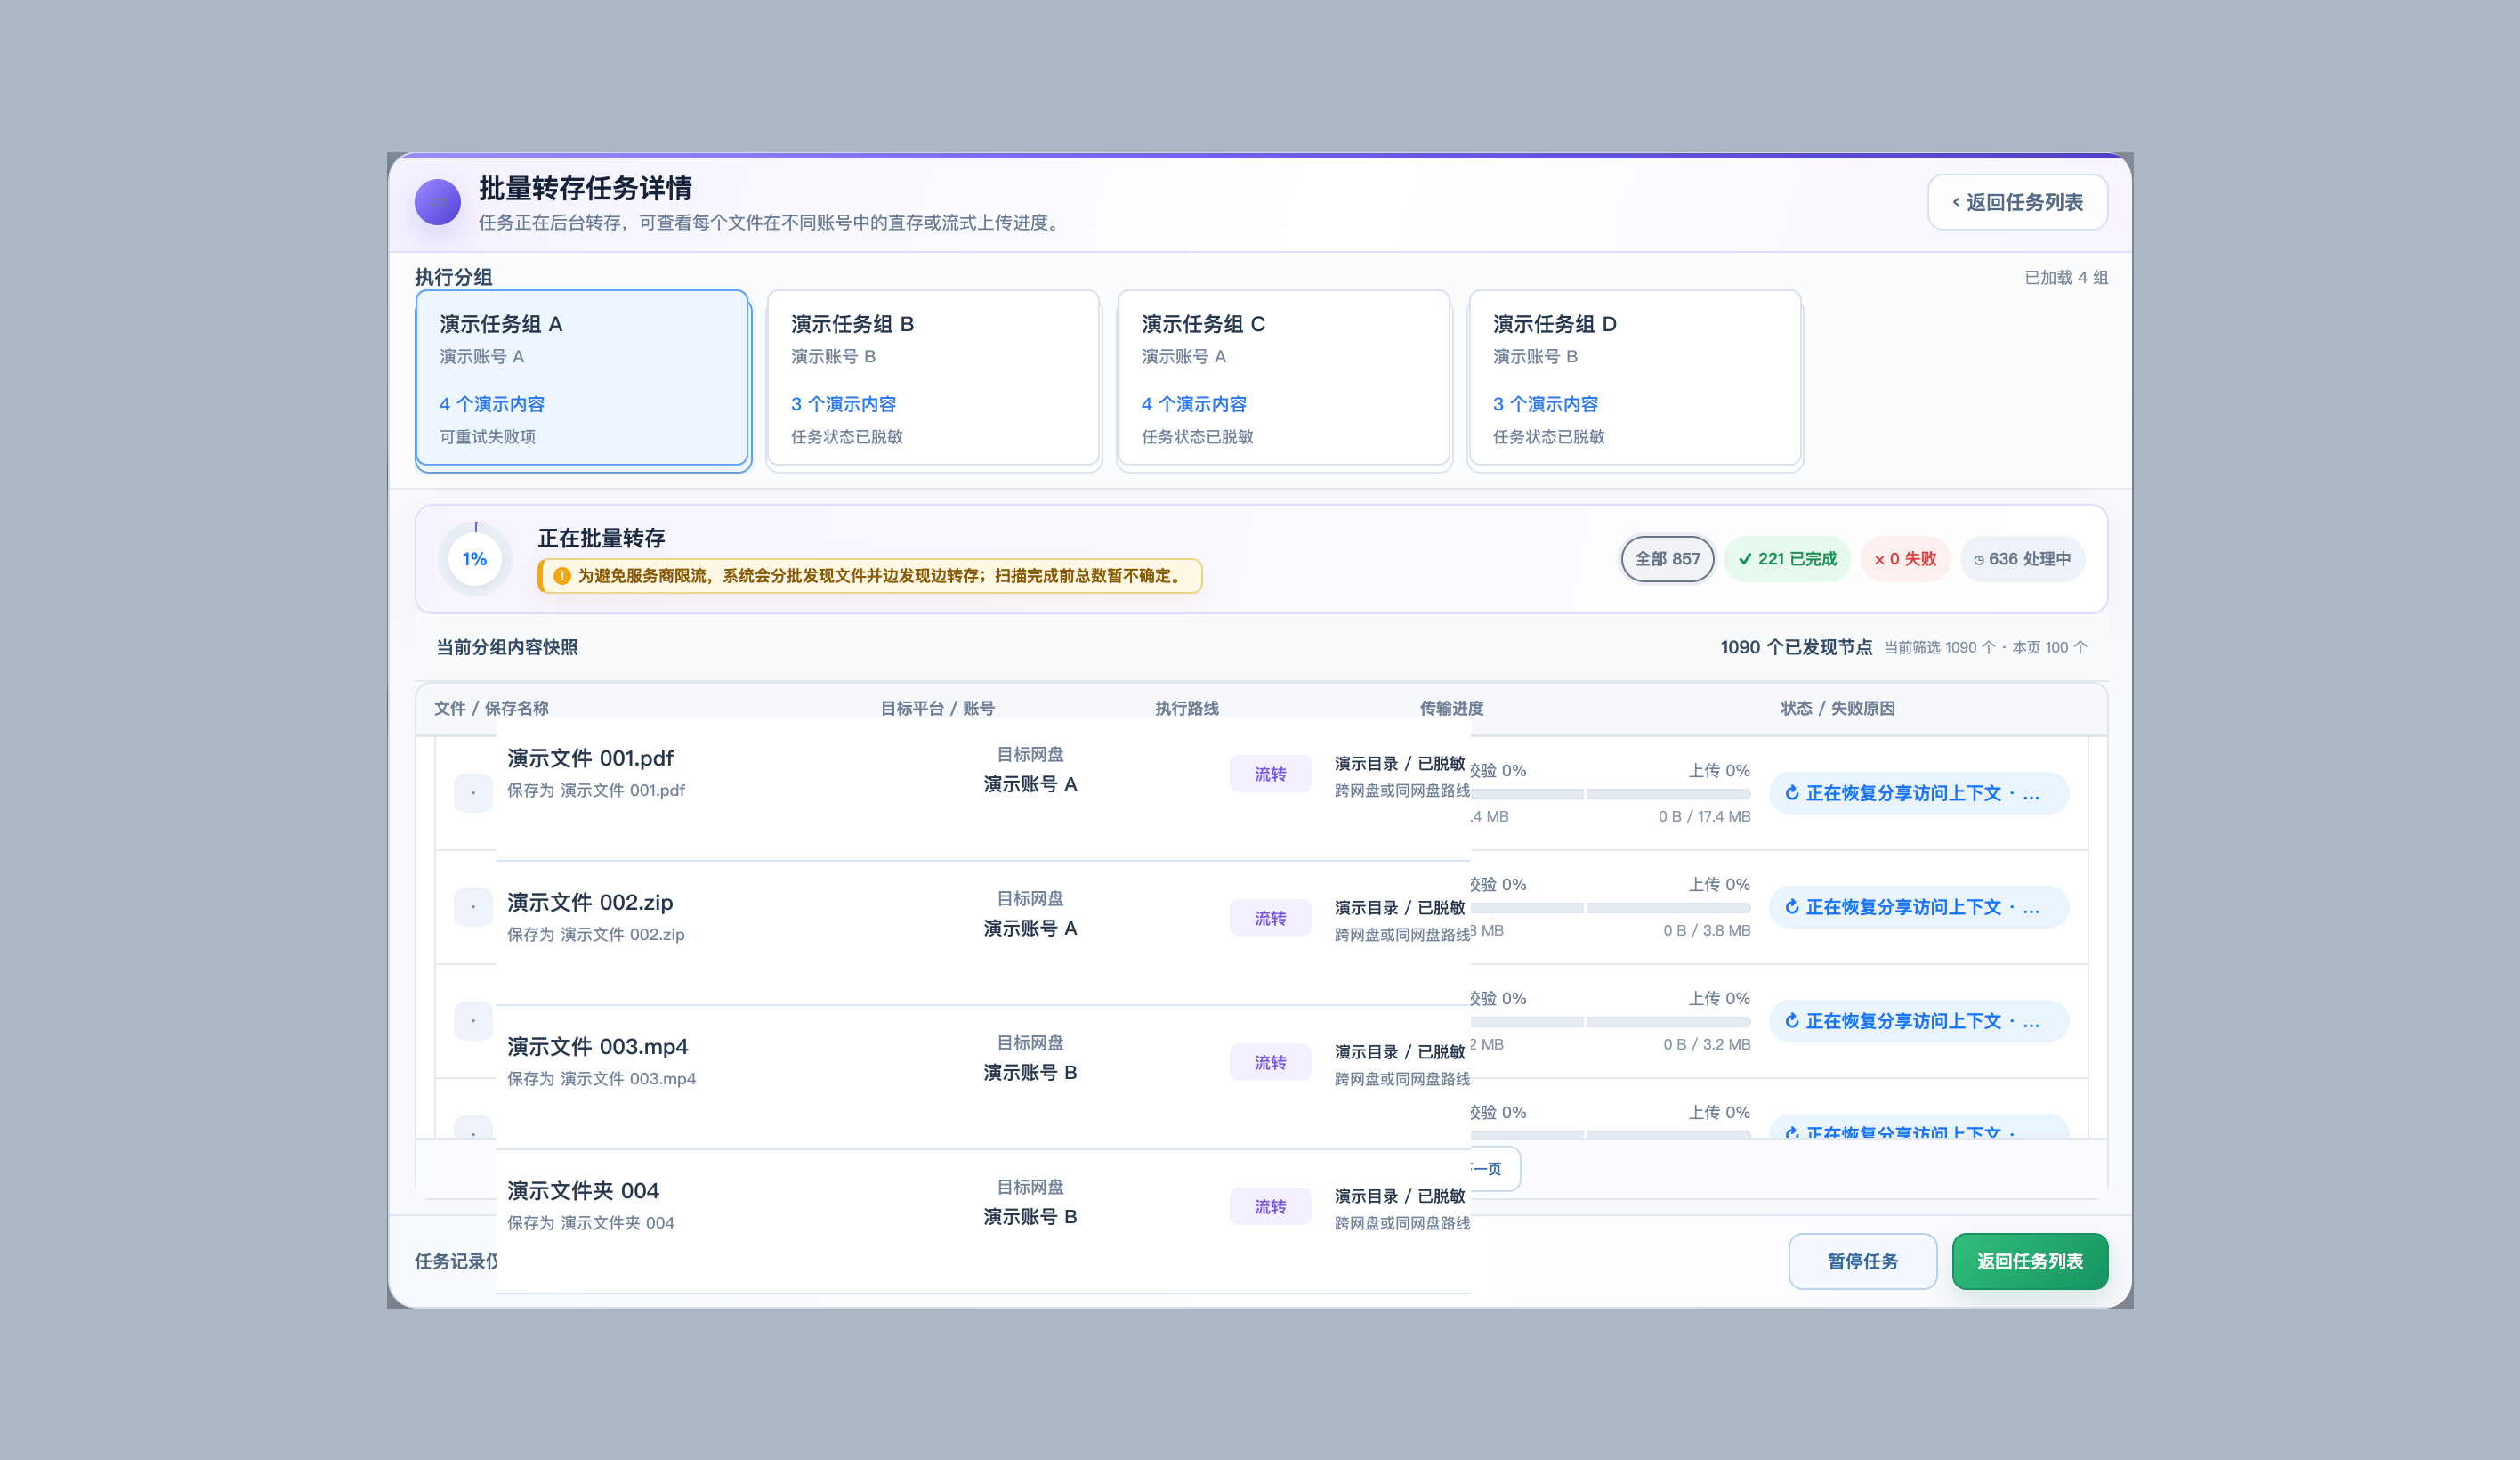Viewport: 2520px width, 1460px height.
Task: Filter by 全部 857
Action: coord(1667,558)
